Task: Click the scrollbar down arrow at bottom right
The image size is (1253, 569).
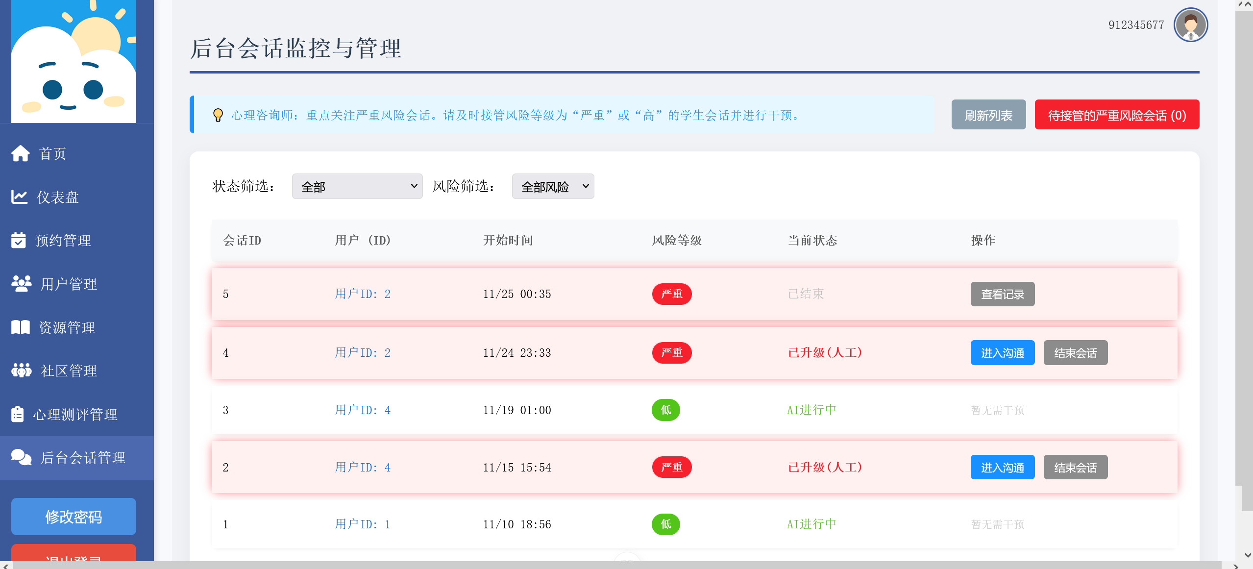Action: (x=1248, y=555)
